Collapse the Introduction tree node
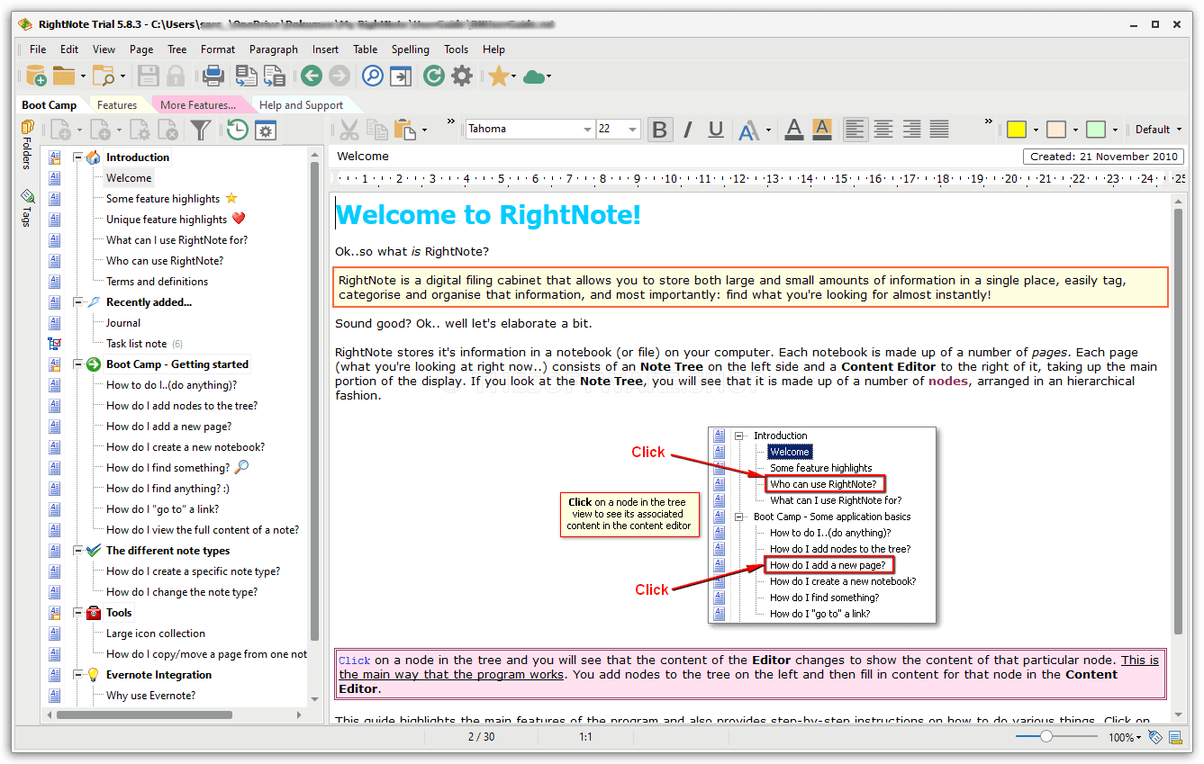The height and width of the screenshot is (764, 1204). coord(78,157)
